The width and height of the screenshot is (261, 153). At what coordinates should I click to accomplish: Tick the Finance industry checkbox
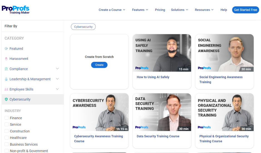(x=6, y=118)
